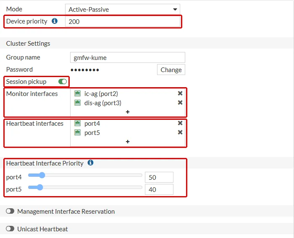Add a new Monitor interface with plus
The height and width of the screenshot is (238, 294).
(x=128, y=112)
